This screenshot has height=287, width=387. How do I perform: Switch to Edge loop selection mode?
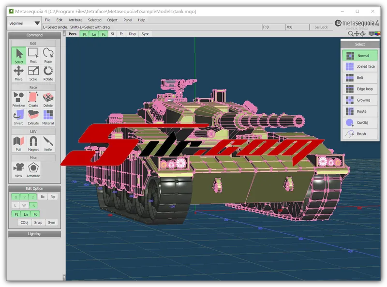(360, 89)
